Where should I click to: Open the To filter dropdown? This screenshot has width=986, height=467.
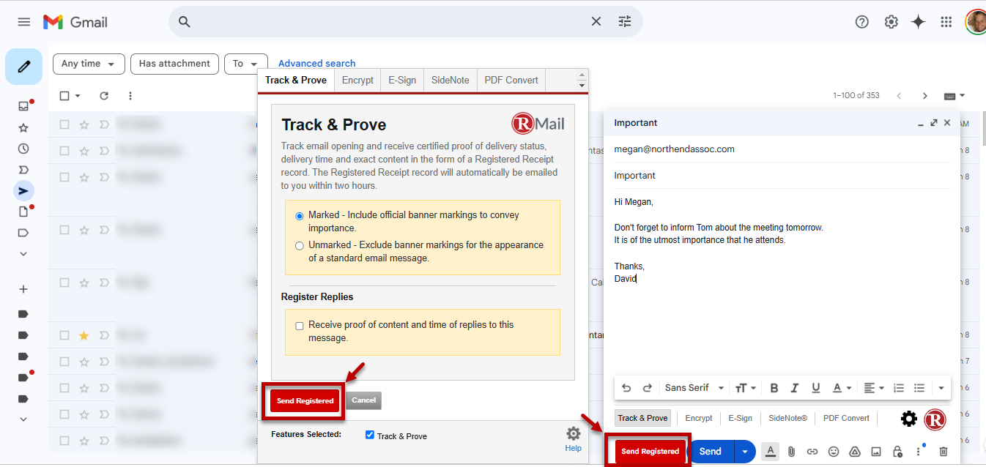[x=245, y=64]
